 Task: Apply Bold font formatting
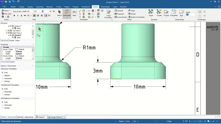[14, 15]
